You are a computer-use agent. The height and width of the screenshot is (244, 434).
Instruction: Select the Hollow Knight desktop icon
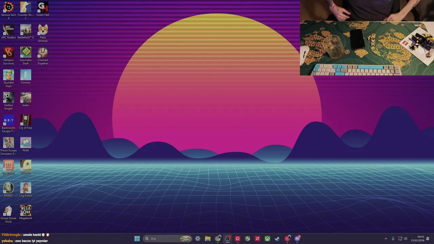pos(8,101)
